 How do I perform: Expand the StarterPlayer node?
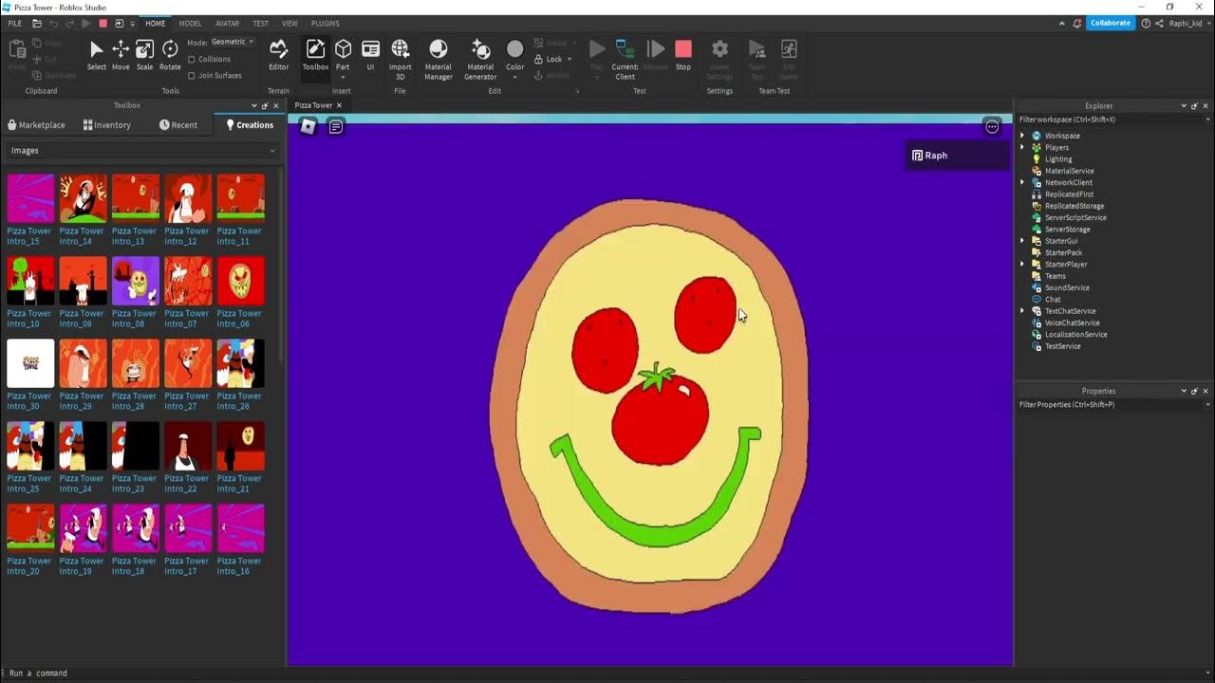click(1022, 265)
